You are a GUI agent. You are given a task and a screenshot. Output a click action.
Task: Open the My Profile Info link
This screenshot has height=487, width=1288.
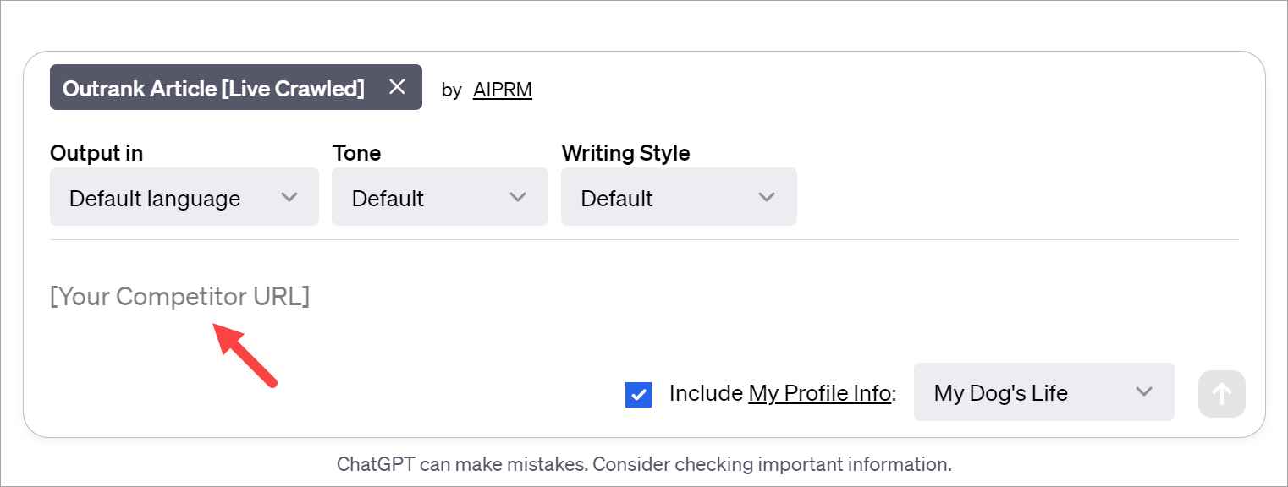click(818, 392)
